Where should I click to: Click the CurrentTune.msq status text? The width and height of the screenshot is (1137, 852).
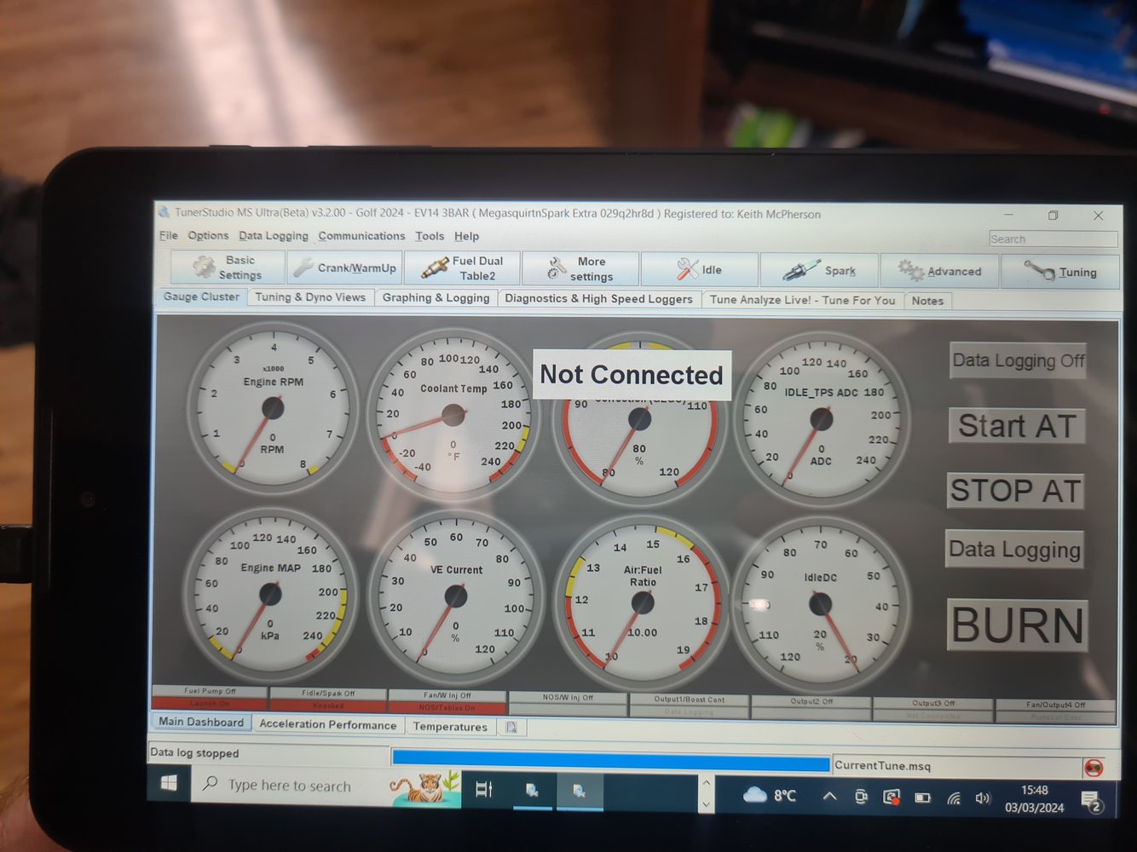point(882,765)
